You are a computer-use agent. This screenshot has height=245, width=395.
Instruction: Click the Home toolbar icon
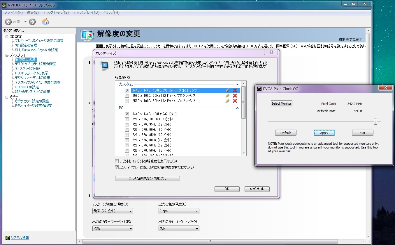click(x=45, y=22)
